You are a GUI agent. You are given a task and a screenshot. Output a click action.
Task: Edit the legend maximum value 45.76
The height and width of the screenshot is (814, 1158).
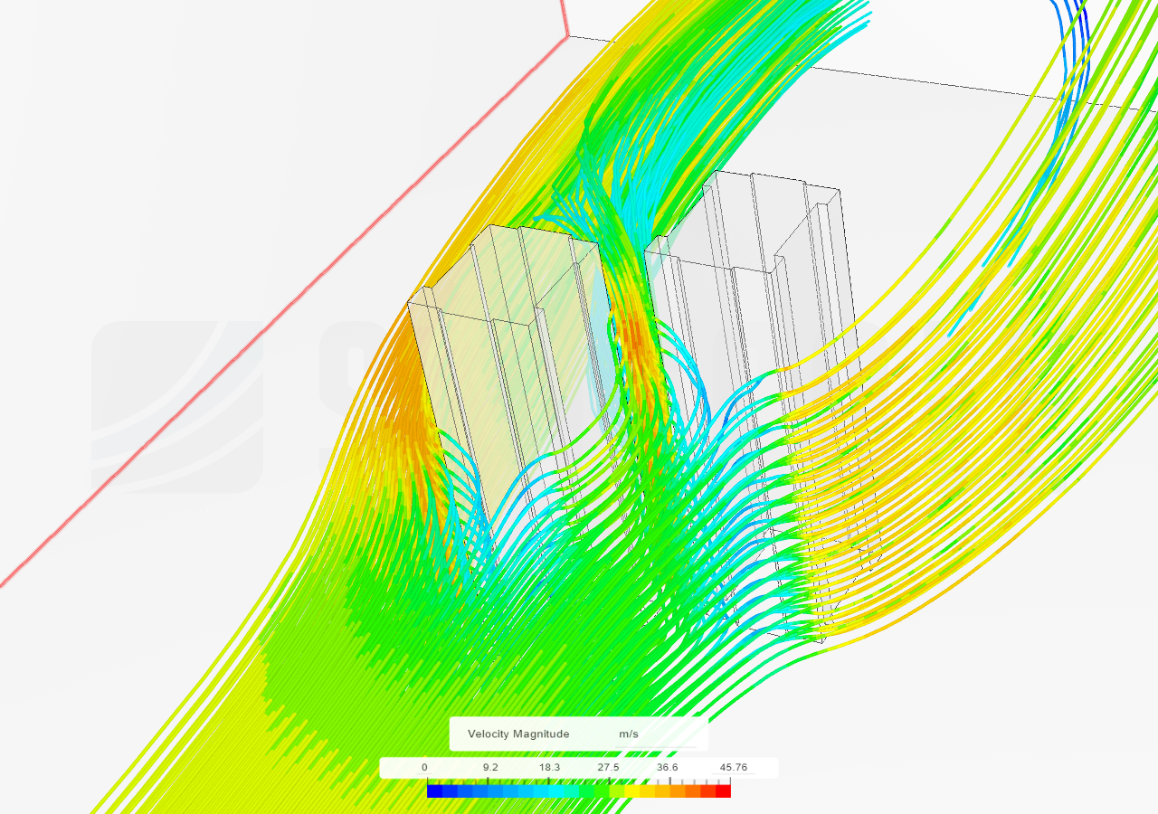(x=733, y=767)
